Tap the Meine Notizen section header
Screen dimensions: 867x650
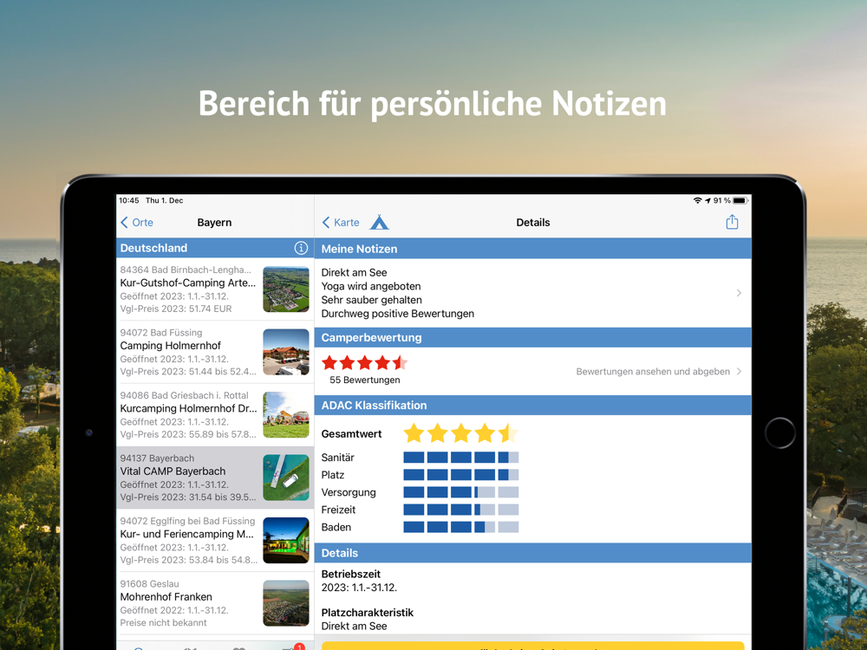coord(532,249)
